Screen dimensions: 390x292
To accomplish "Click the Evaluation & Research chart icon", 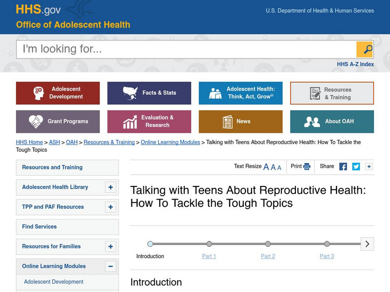I will click(131, 122).
